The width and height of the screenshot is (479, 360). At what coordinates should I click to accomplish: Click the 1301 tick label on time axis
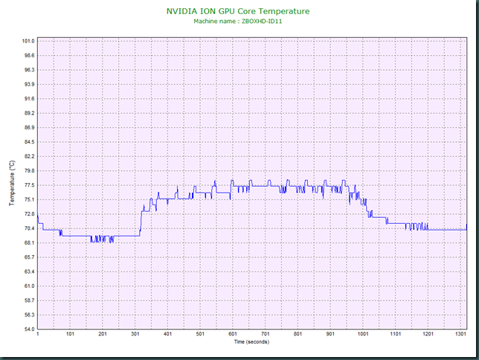click(x=460, y=334)
